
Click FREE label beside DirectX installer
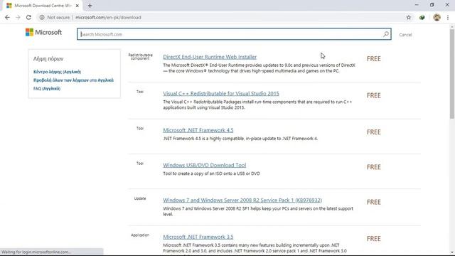pos(374,59)
